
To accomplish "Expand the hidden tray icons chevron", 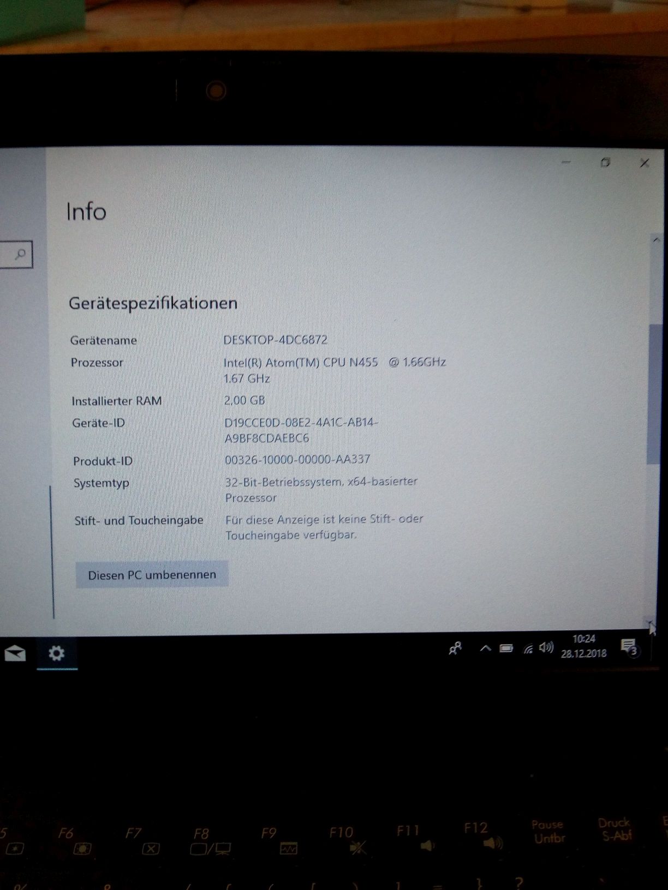I will coord(485,648).
